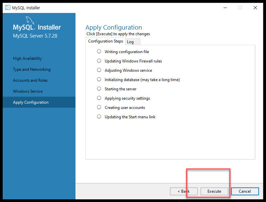Minimize the MySQL Installer window
This screenshot has height=202, width=266.
(x=225, y=8)
